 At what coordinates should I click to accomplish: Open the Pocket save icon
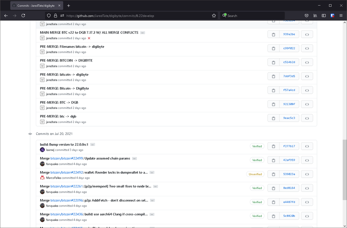307,16
